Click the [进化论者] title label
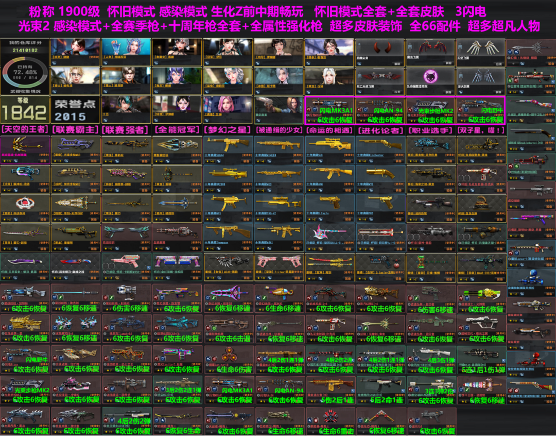Screen dimensions: 556x436 pos(380,130)
